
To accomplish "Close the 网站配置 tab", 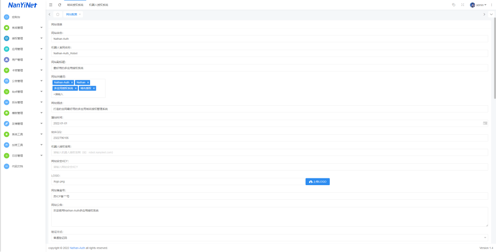I will click(80, 15).
